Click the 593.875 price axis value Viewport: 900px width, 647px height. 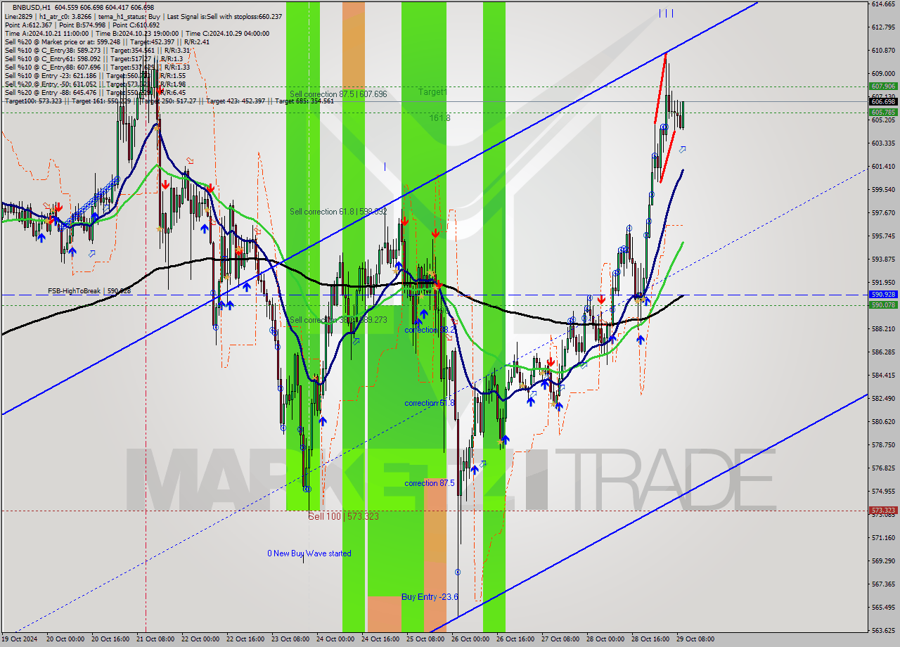883,259
